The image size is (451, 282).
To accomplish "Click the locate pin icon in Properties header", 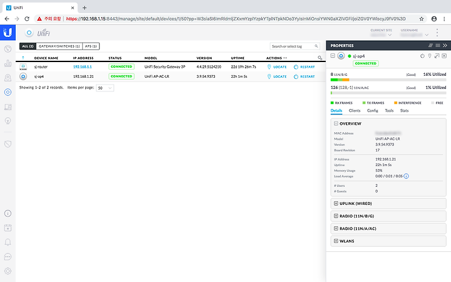I will coord(430,56).
